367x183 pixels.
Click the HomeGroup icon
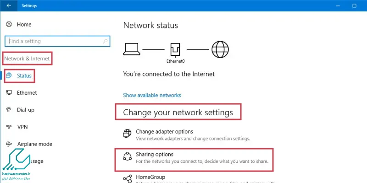(x=127, y=178)
